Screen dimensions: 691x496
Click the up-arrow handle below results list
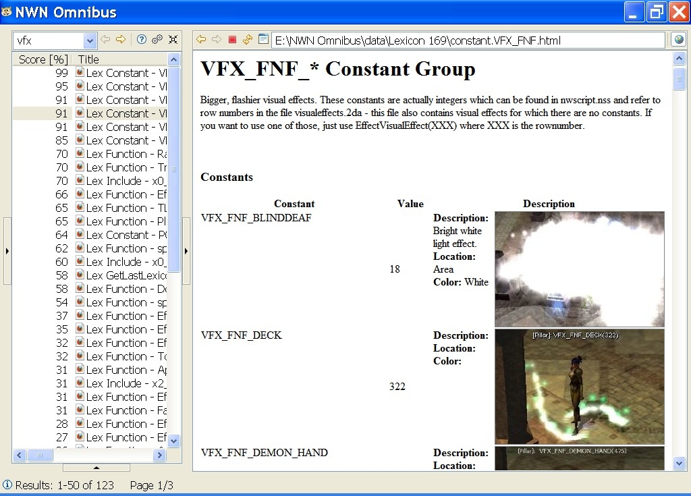click(96, 467)
